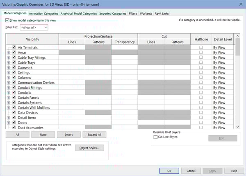The height and width of the screenshot is (176, 246).
Task: Check the Cut Line Styles box
Action: (155, 137)
